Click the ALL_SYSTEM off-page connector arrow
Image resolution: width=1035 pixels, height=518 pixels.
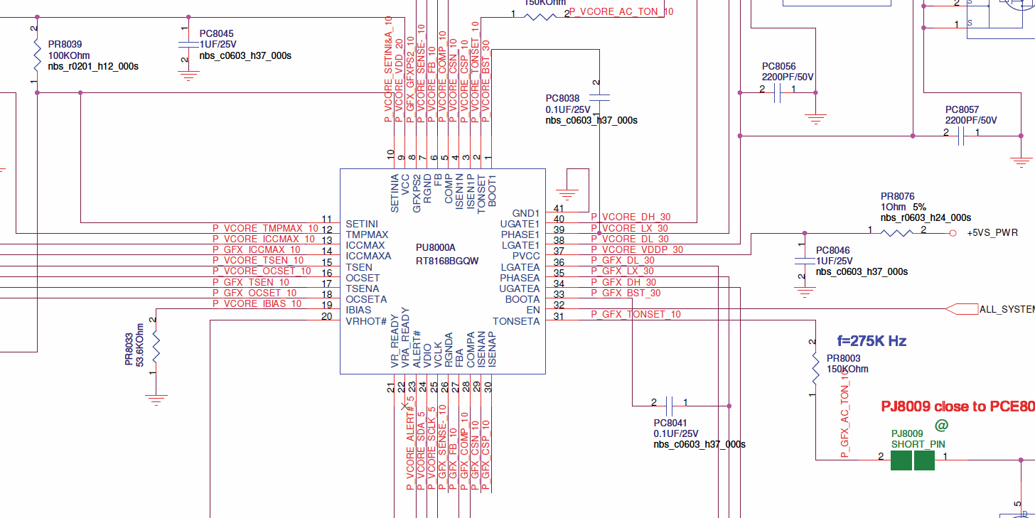coord(961,309)
